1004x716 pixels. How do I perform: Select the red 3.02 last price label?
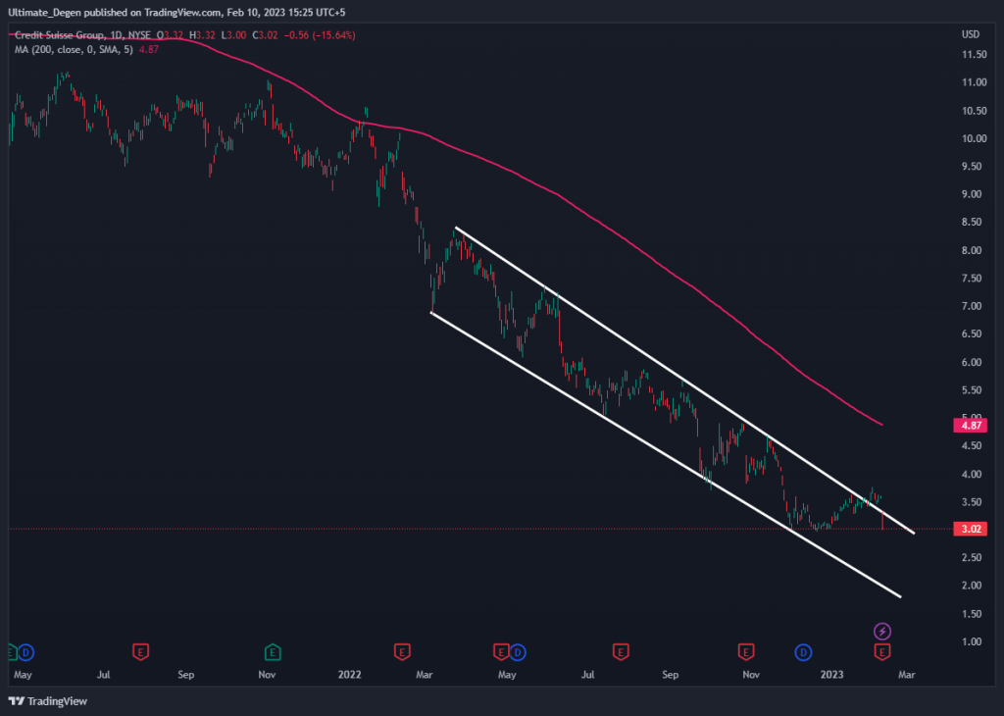971,529
